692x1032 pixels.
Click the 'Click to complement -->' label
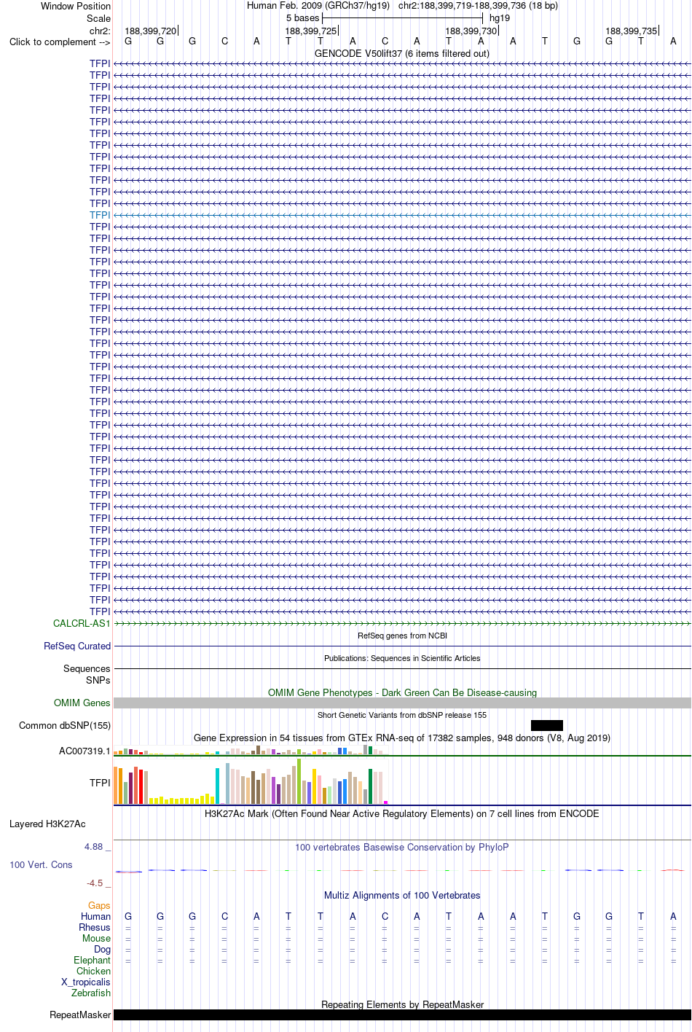60,42
